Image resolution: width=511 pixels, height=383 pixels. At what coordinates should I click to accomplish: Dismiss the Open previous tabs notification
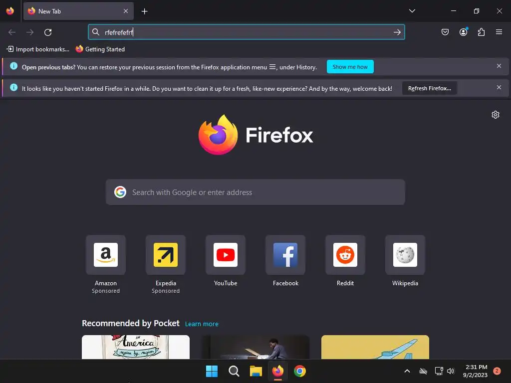[499, 66]
